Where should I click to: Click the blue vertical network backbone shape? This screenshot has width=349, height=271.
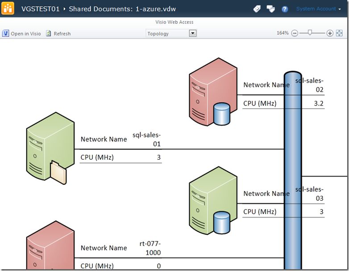click(293, 171)
